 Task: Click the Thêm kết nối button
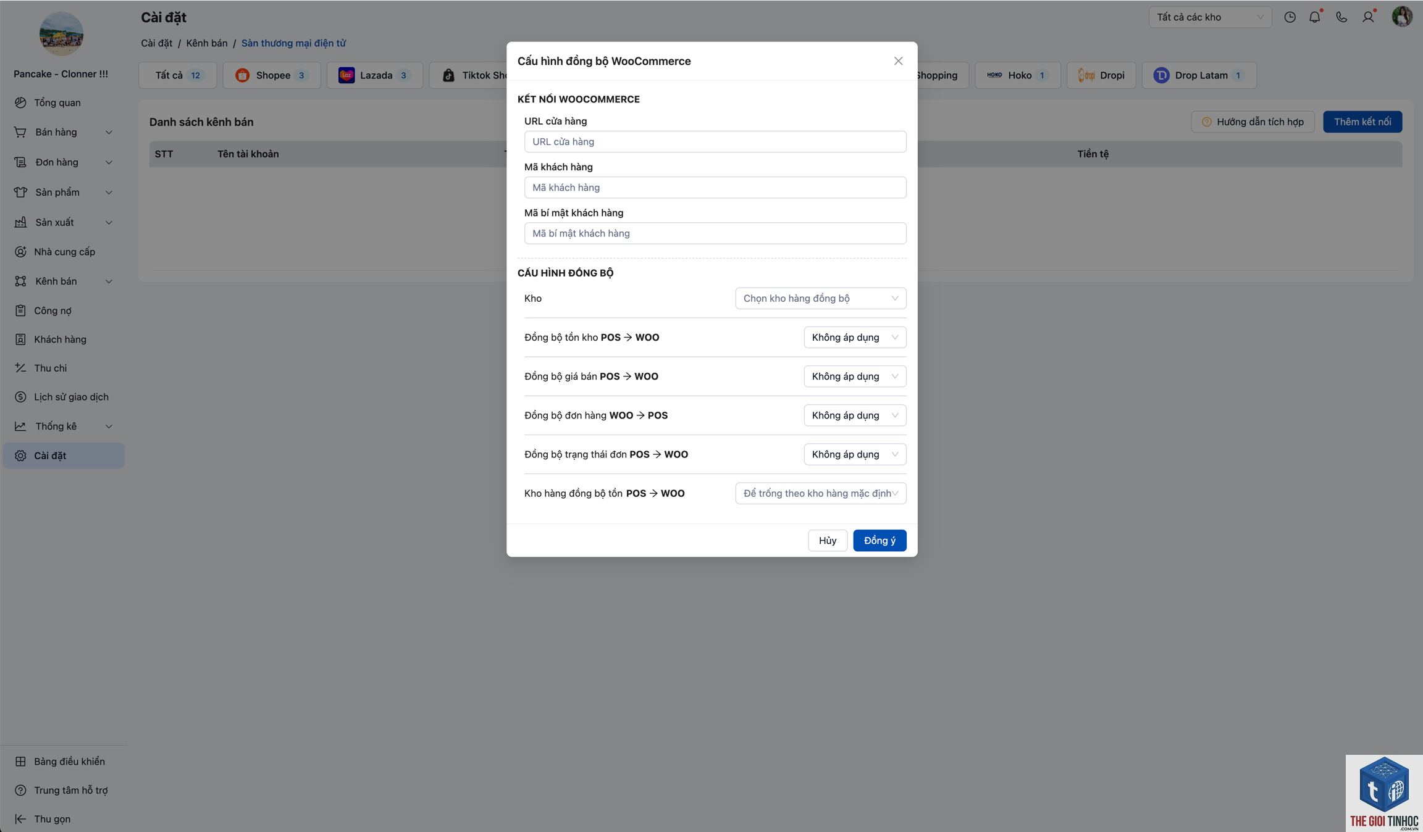point(1362,122)
